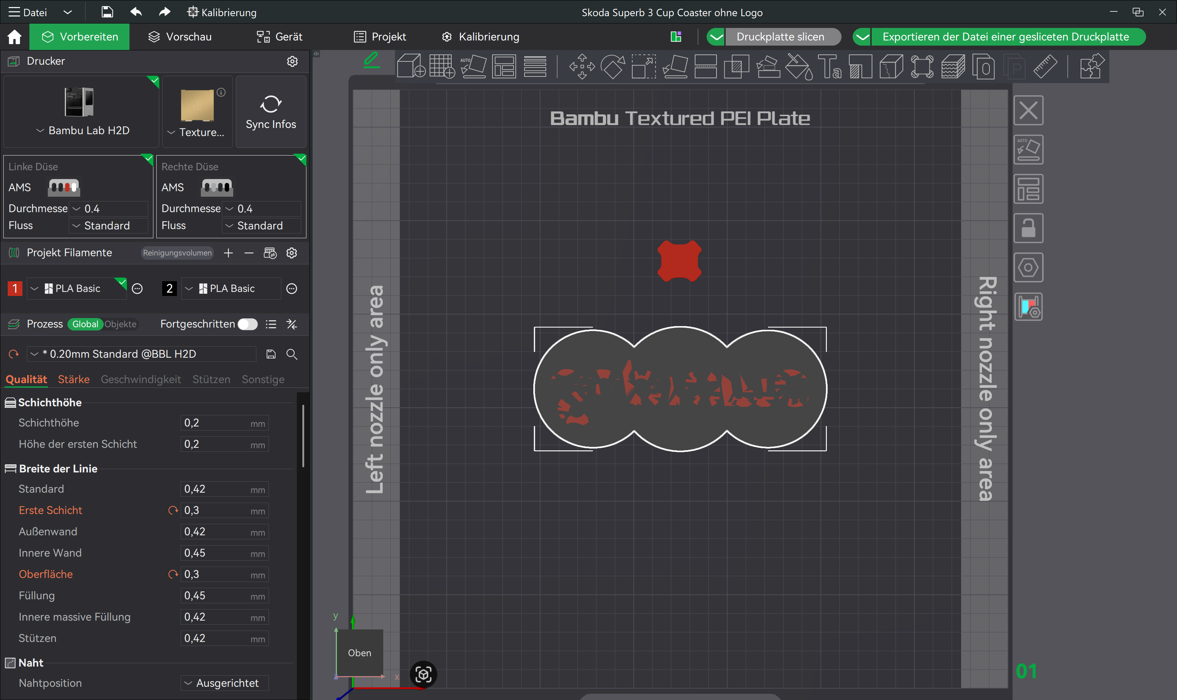Add a filament with the plus icon
1177x700 pixels.
coord(228,253)
